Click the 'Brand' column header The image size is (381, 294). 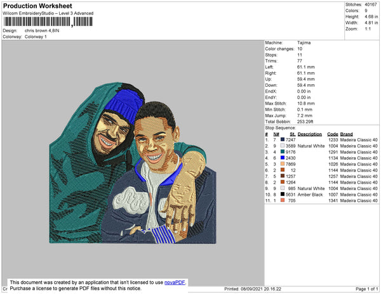pos(347,134)
